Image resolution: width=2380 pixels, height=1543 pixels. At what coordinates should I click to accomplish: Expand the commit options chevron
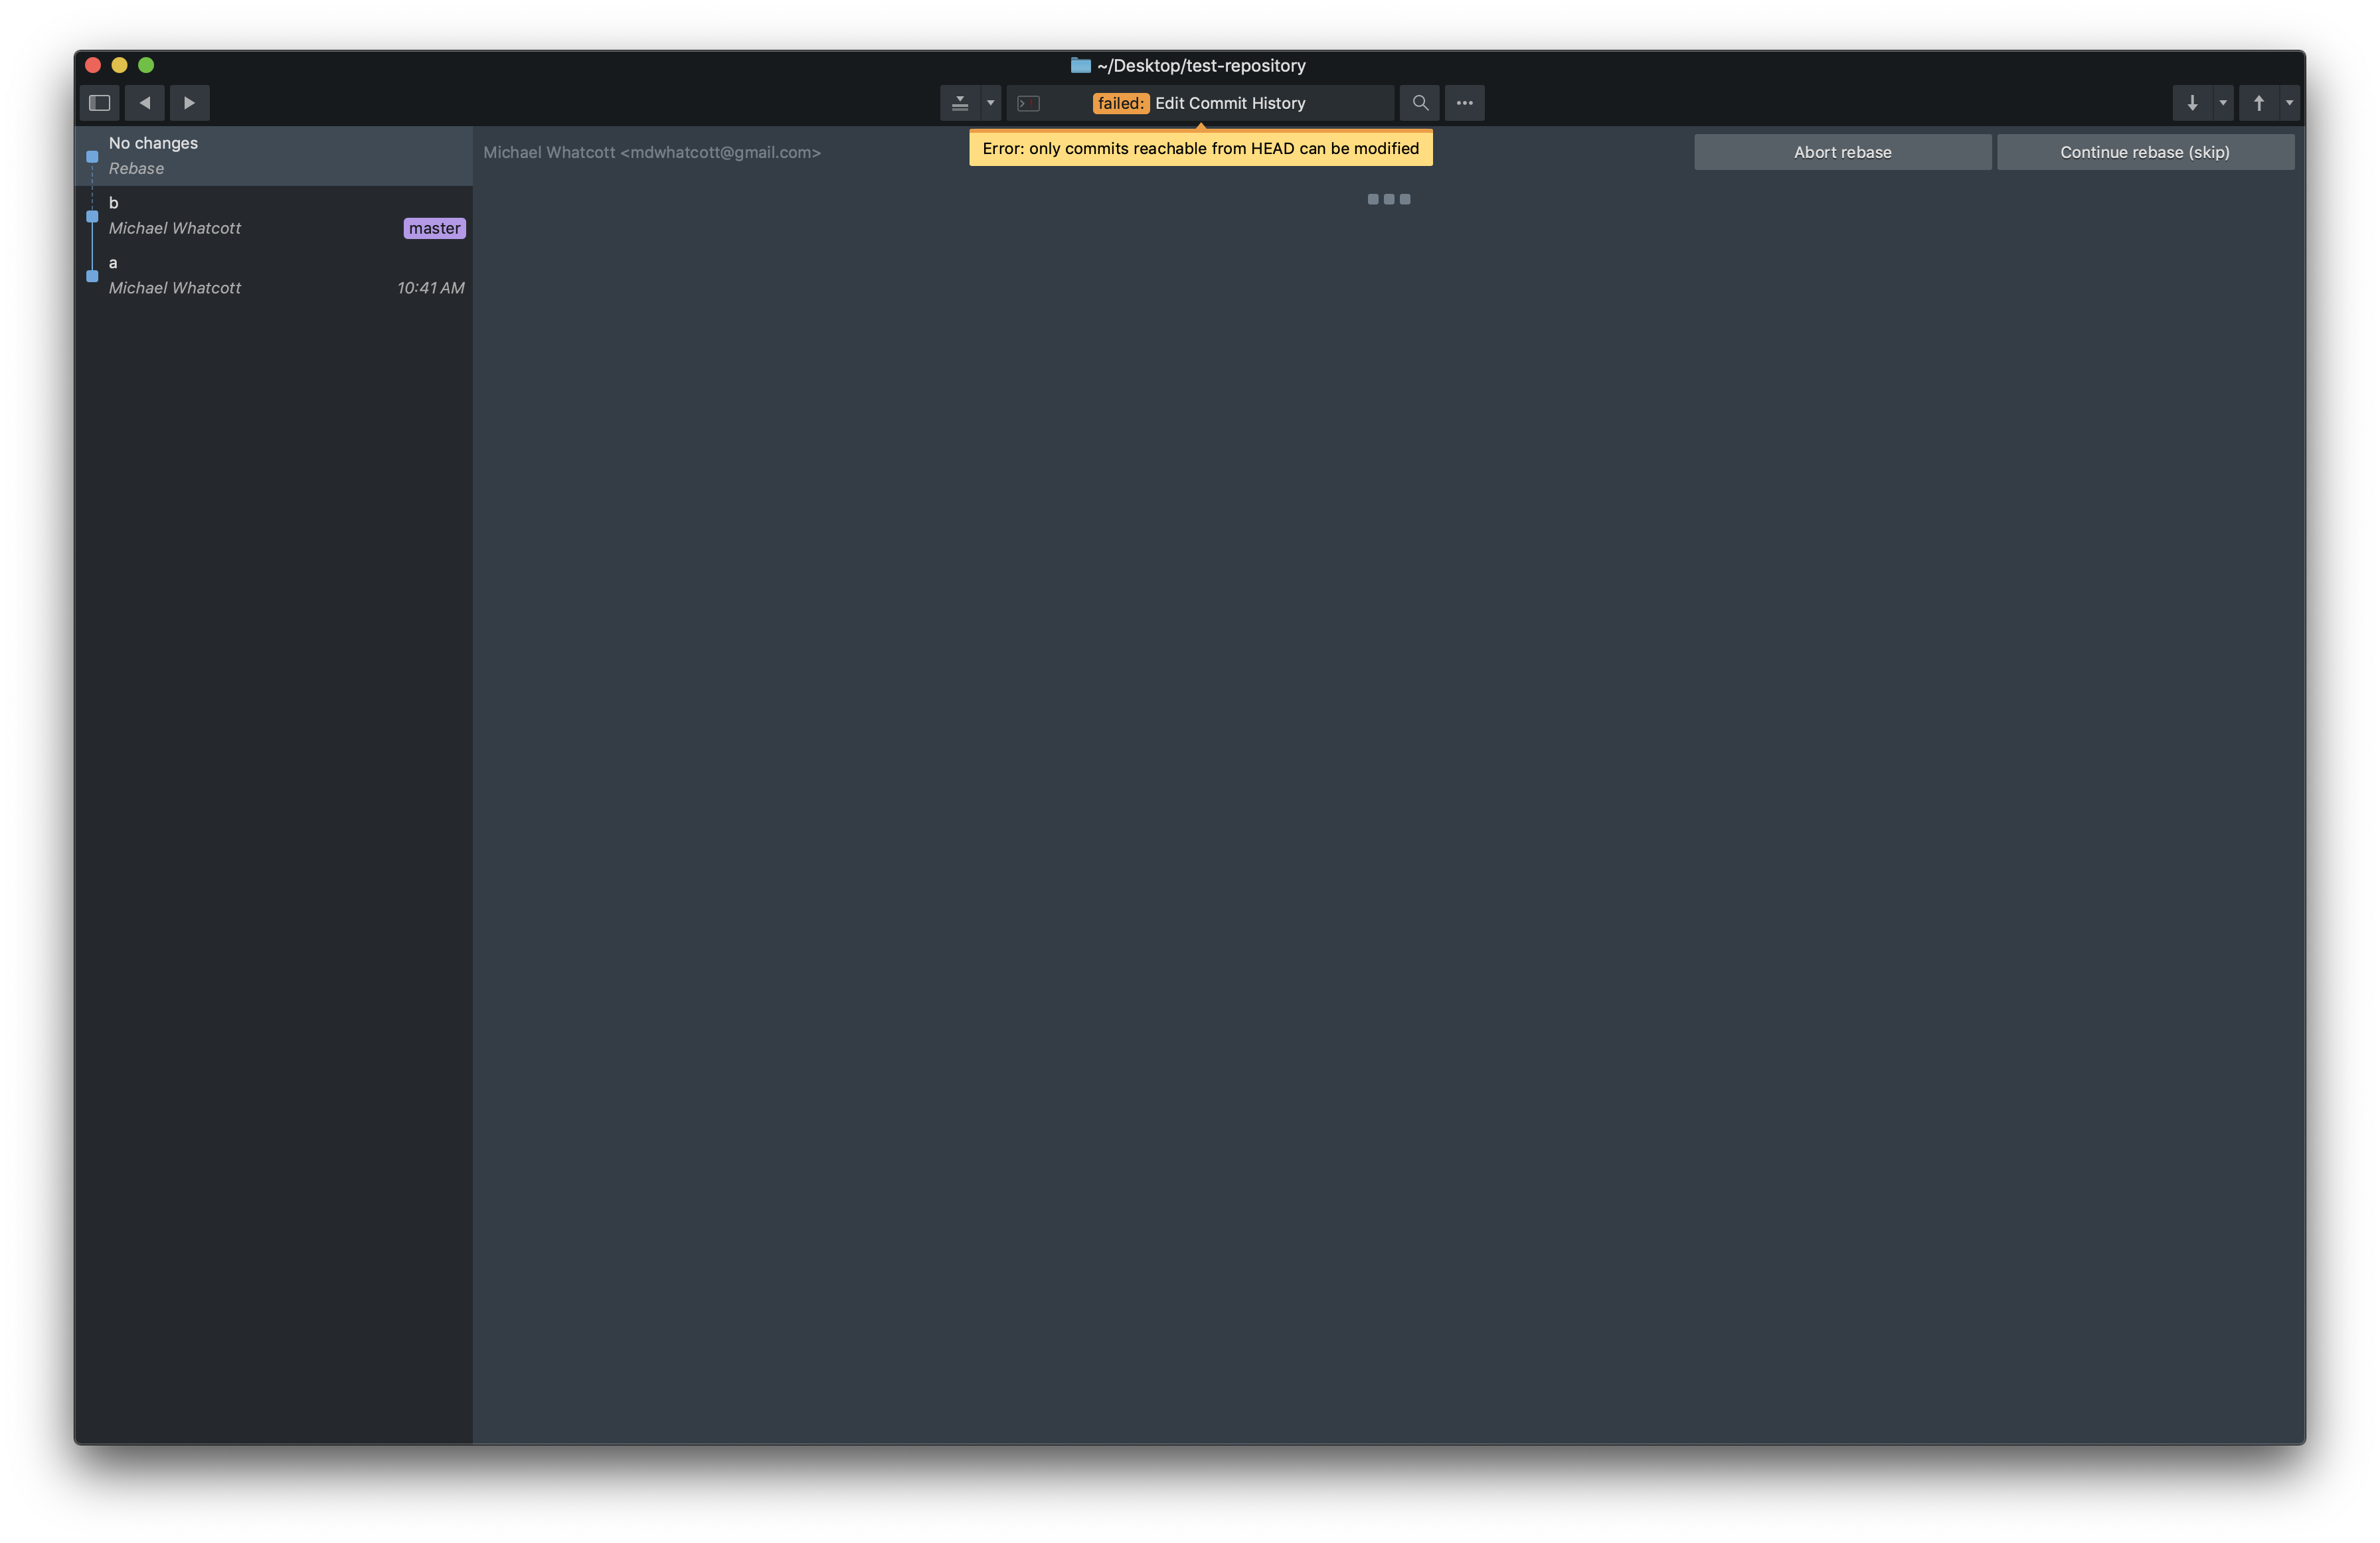[x=989, y=102]
